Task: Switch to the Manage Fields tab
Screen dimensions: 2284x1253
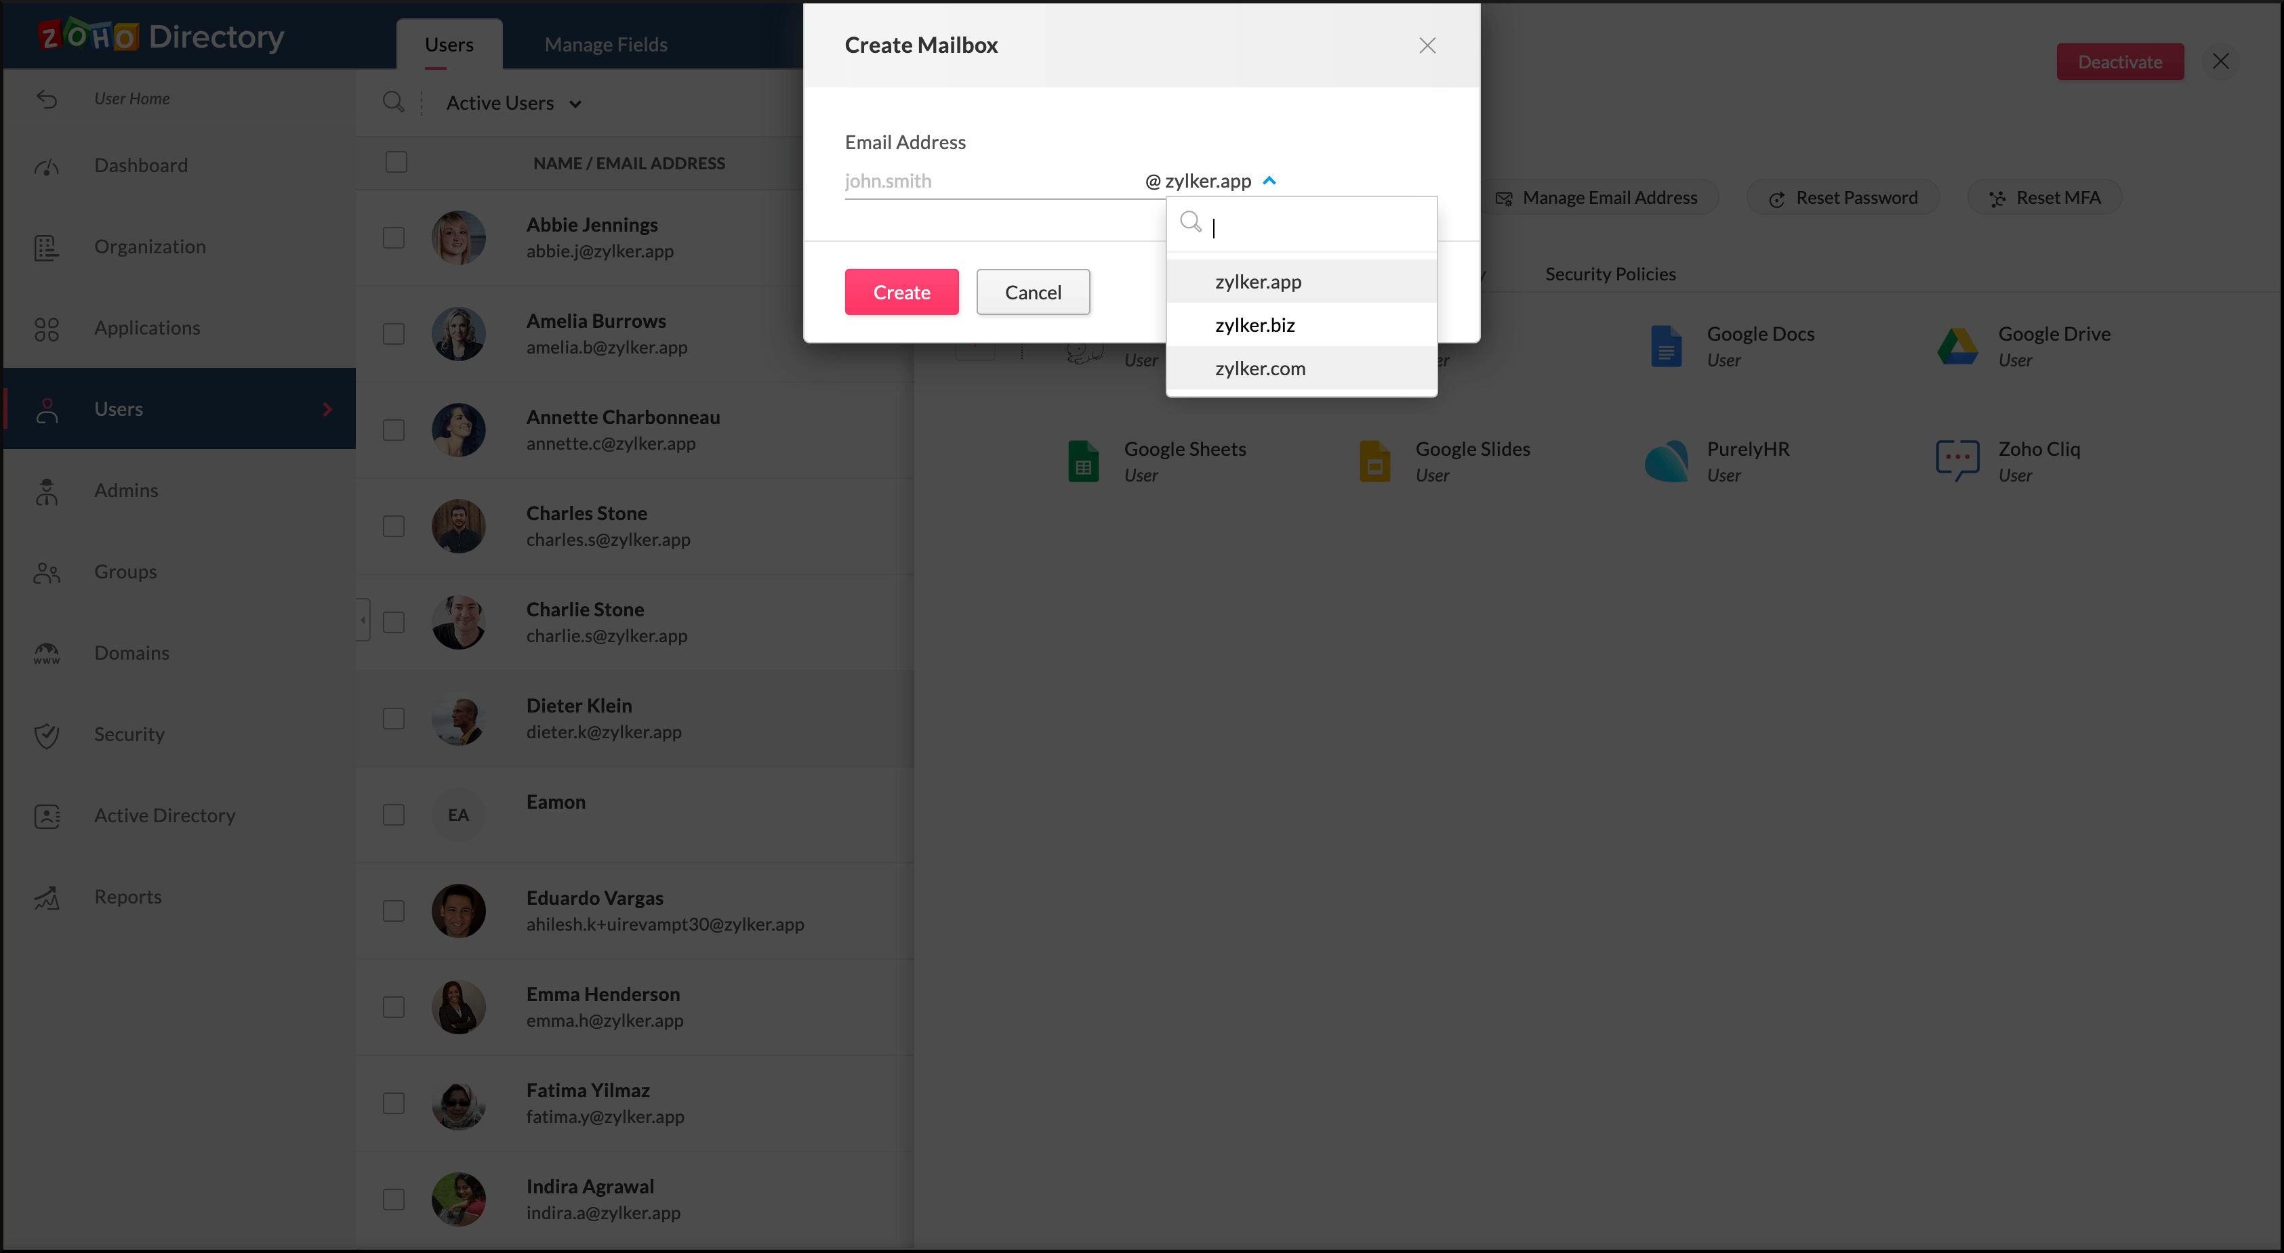Action: 606,44
